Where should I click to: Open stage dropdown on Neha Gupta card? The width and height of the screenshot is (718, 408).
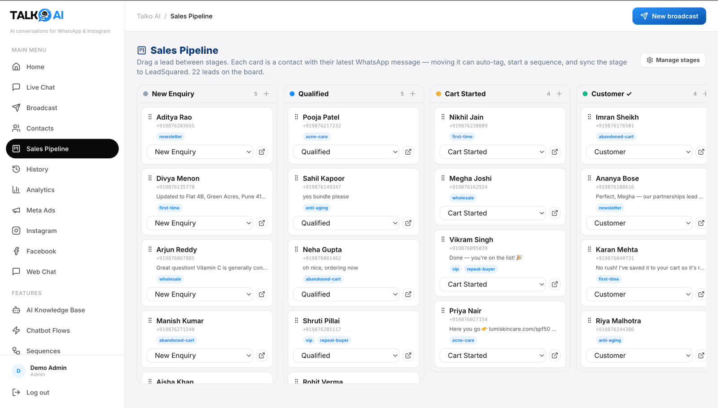[346, 294]
